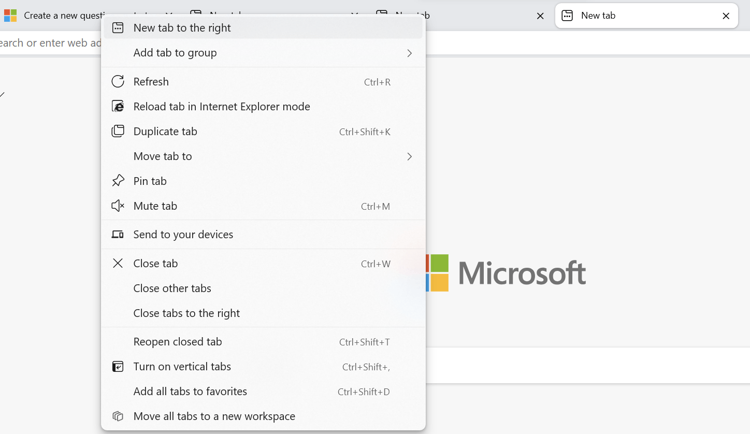This screenshot has height=434, width=750.
Task: Click the Close tab X icon in menu
Action: tap(118, 264)
